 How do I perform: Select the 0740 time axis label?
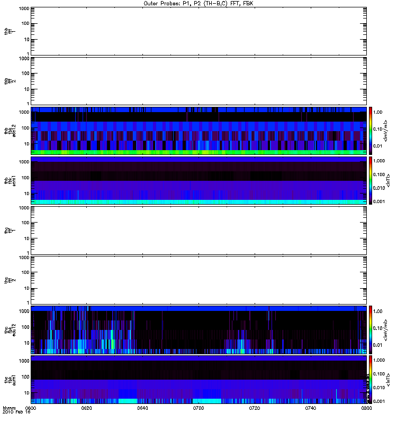[310, 408]
